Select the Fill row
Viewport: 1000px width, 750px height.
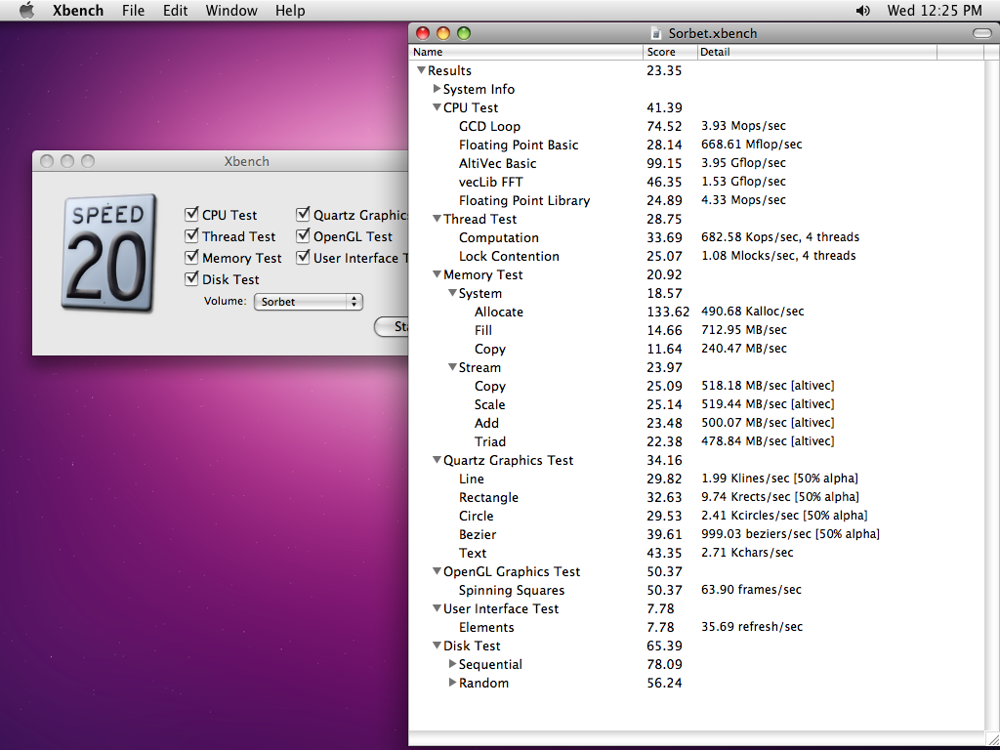coord(696,330)
